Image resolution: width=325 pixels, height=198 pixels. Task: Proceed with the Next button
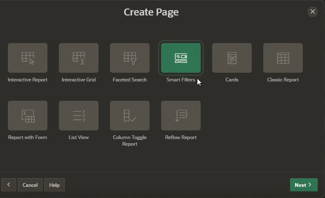(304, 185)
